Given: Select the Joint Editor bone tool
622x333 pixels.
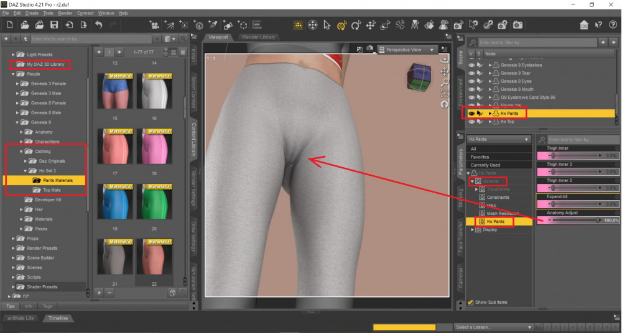Looking at the screenshot, I should click(400, 25).
